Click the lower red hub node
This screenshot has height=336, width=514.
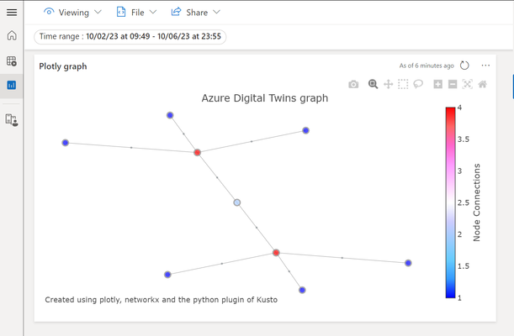tap(276, 253)
